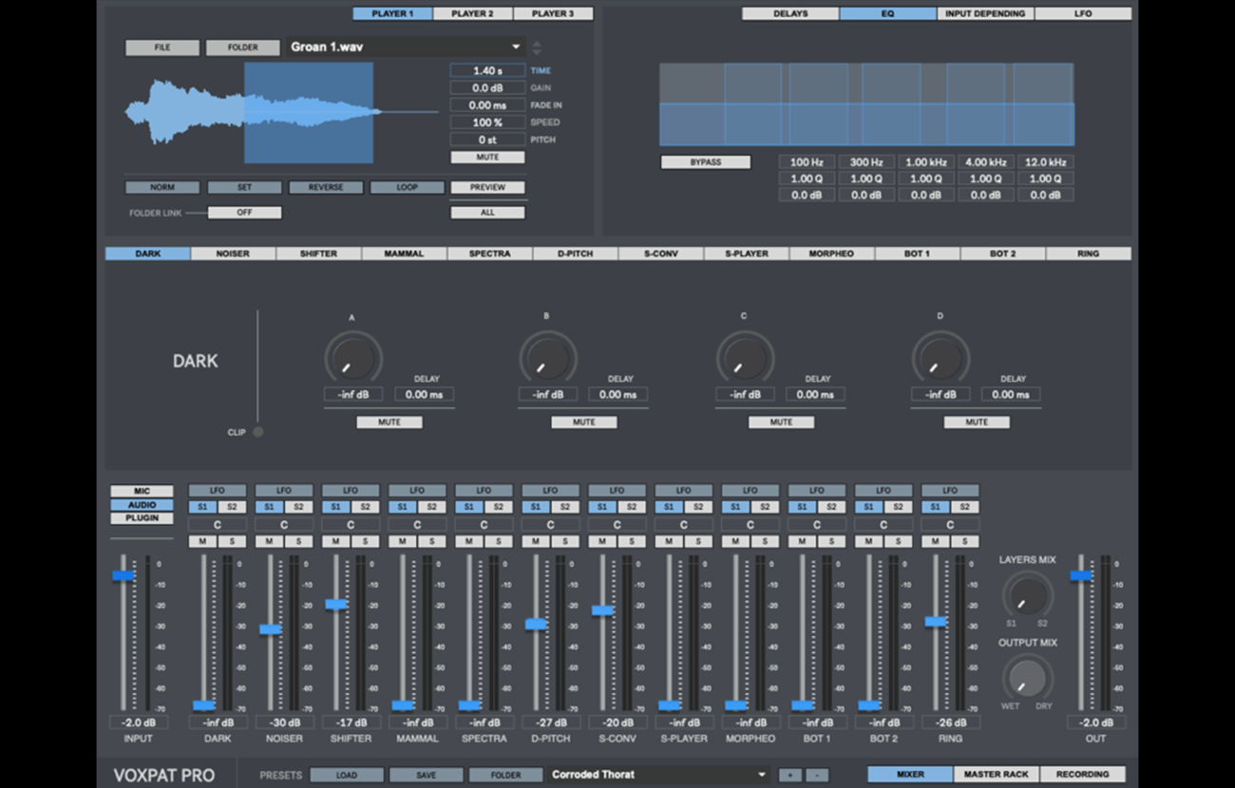This screenshot has height=788, width=1235.
Task: Click the PREVIEW button
Action: point(487,188)
